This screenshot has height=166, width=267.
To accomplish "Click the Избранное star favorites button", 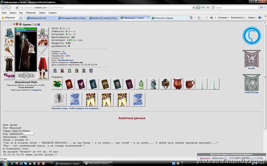I will point(8,18).
